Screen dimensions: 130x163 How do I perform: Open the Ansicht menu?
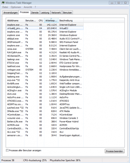point(28,7)
